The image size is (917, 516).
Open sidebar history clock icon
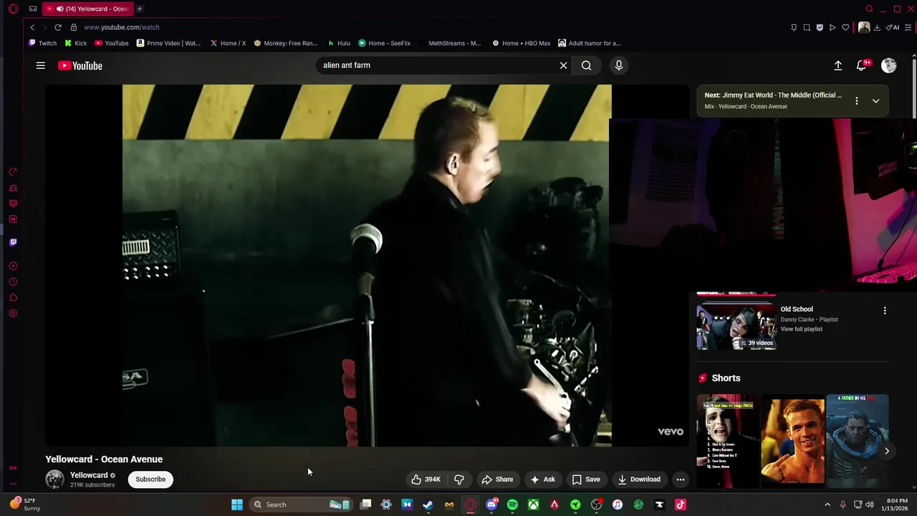coord(13,282)
